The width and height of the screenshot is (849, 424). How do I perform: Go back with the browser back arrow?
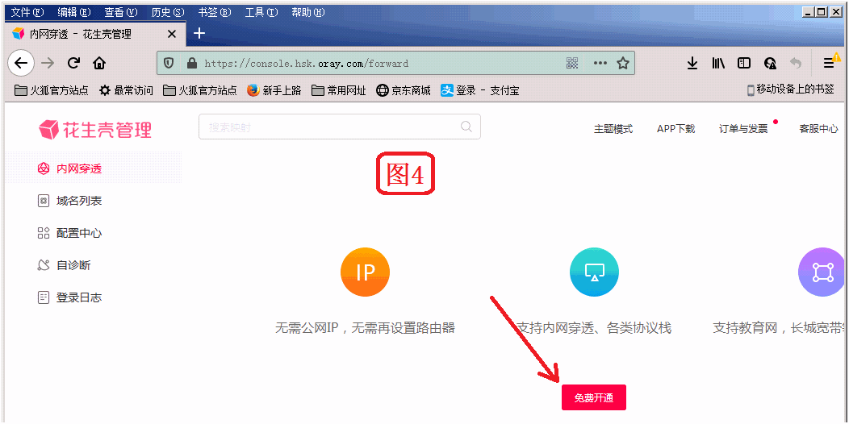[20, 63]
